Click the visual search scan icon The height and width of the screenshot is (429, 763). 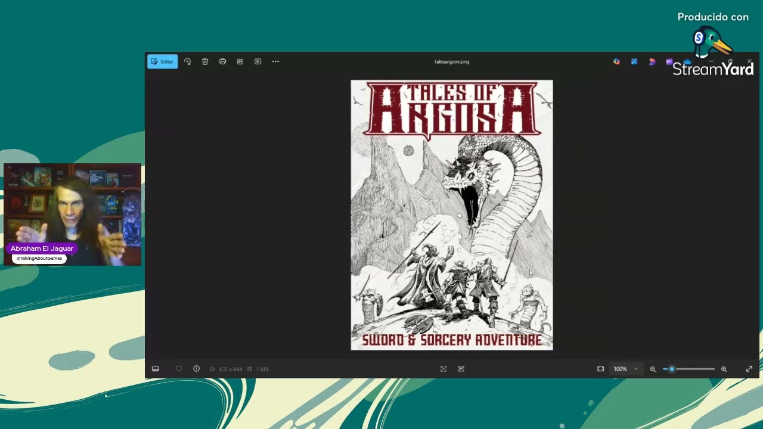443,369
